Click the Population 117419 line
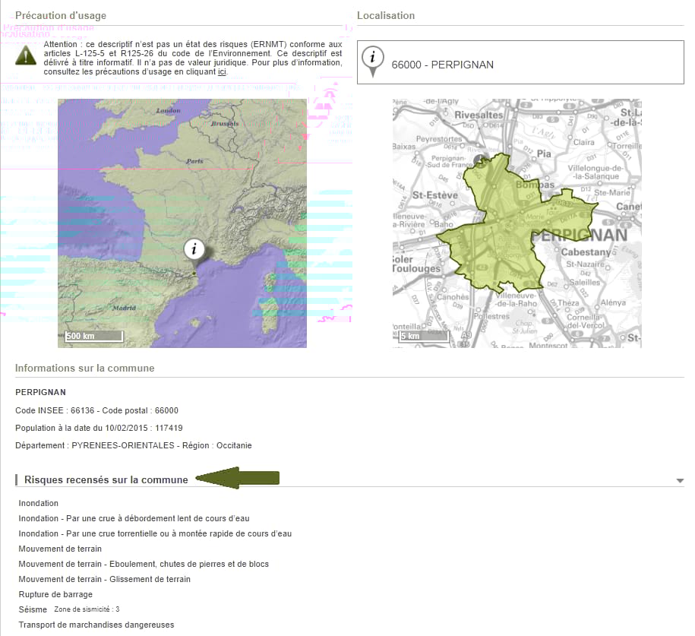Image resolution: width=695 pixels, height=636 pixels. click(99, 428)
